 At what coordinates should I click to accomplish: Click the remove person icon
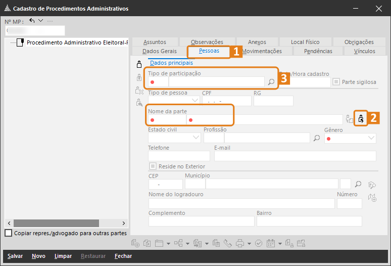[x=139, y=91]
